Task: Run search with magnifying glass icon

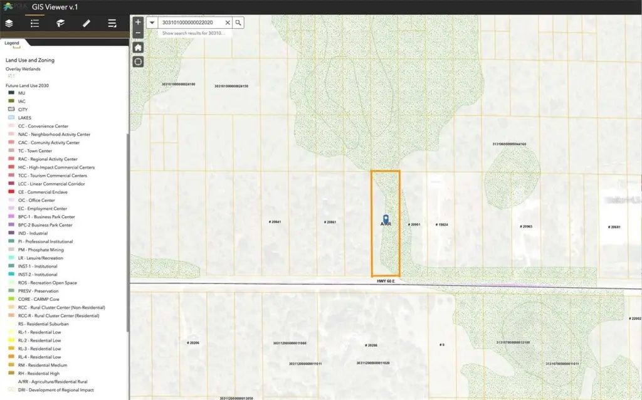Action: (238, 23)
